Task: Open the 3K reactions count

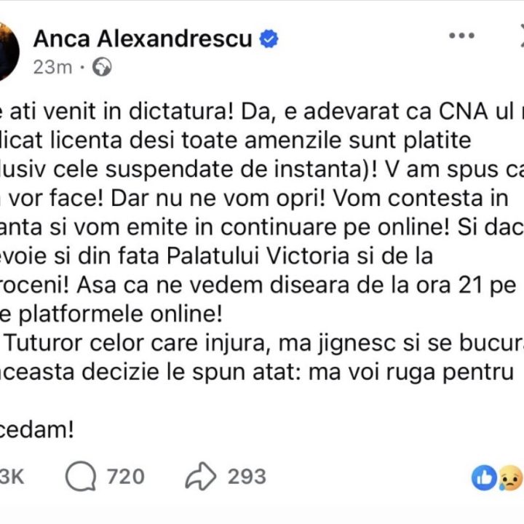Action: coord(12,477)
